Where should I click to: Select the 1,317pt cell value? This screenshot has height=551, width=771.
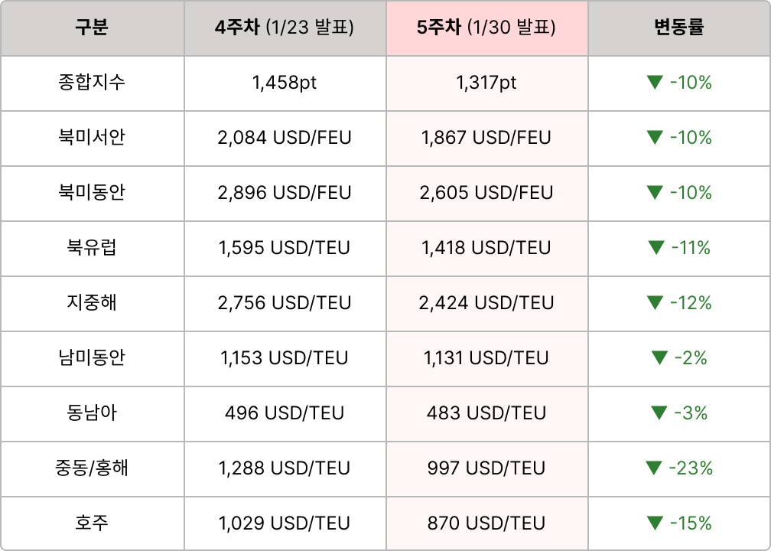click(x=486, y=83)
